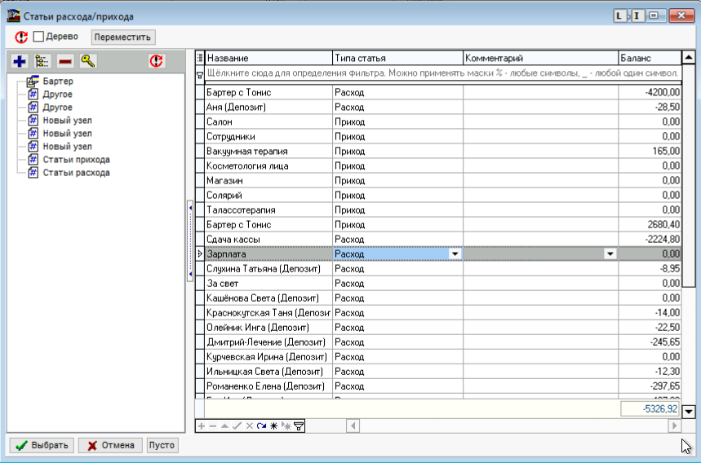Select the Статьи расхода tree node
The width and height of the screenshot is (701, 463).
pyautogui.click(x=76, y=173)
